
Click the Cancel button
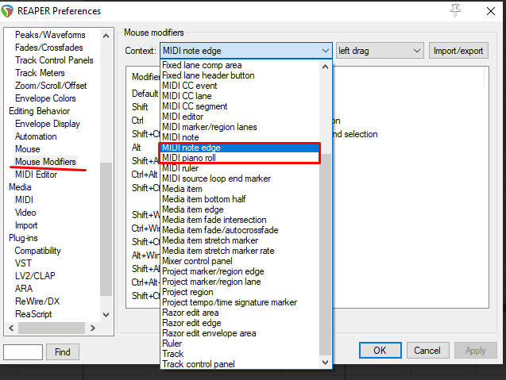427,351
